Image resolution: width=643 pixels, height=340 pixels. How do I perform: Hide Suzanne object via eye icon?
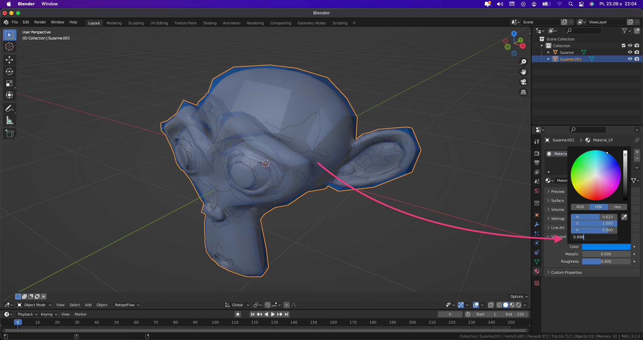coord(630,52)
